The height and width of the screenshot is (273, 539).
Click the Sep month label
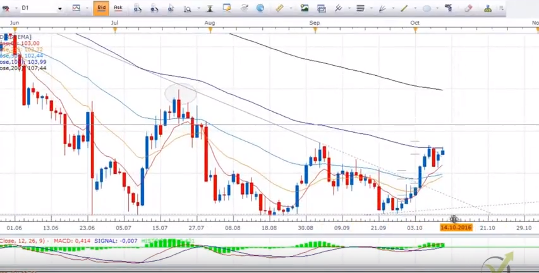pyautogui.click(x=314, y=23)
